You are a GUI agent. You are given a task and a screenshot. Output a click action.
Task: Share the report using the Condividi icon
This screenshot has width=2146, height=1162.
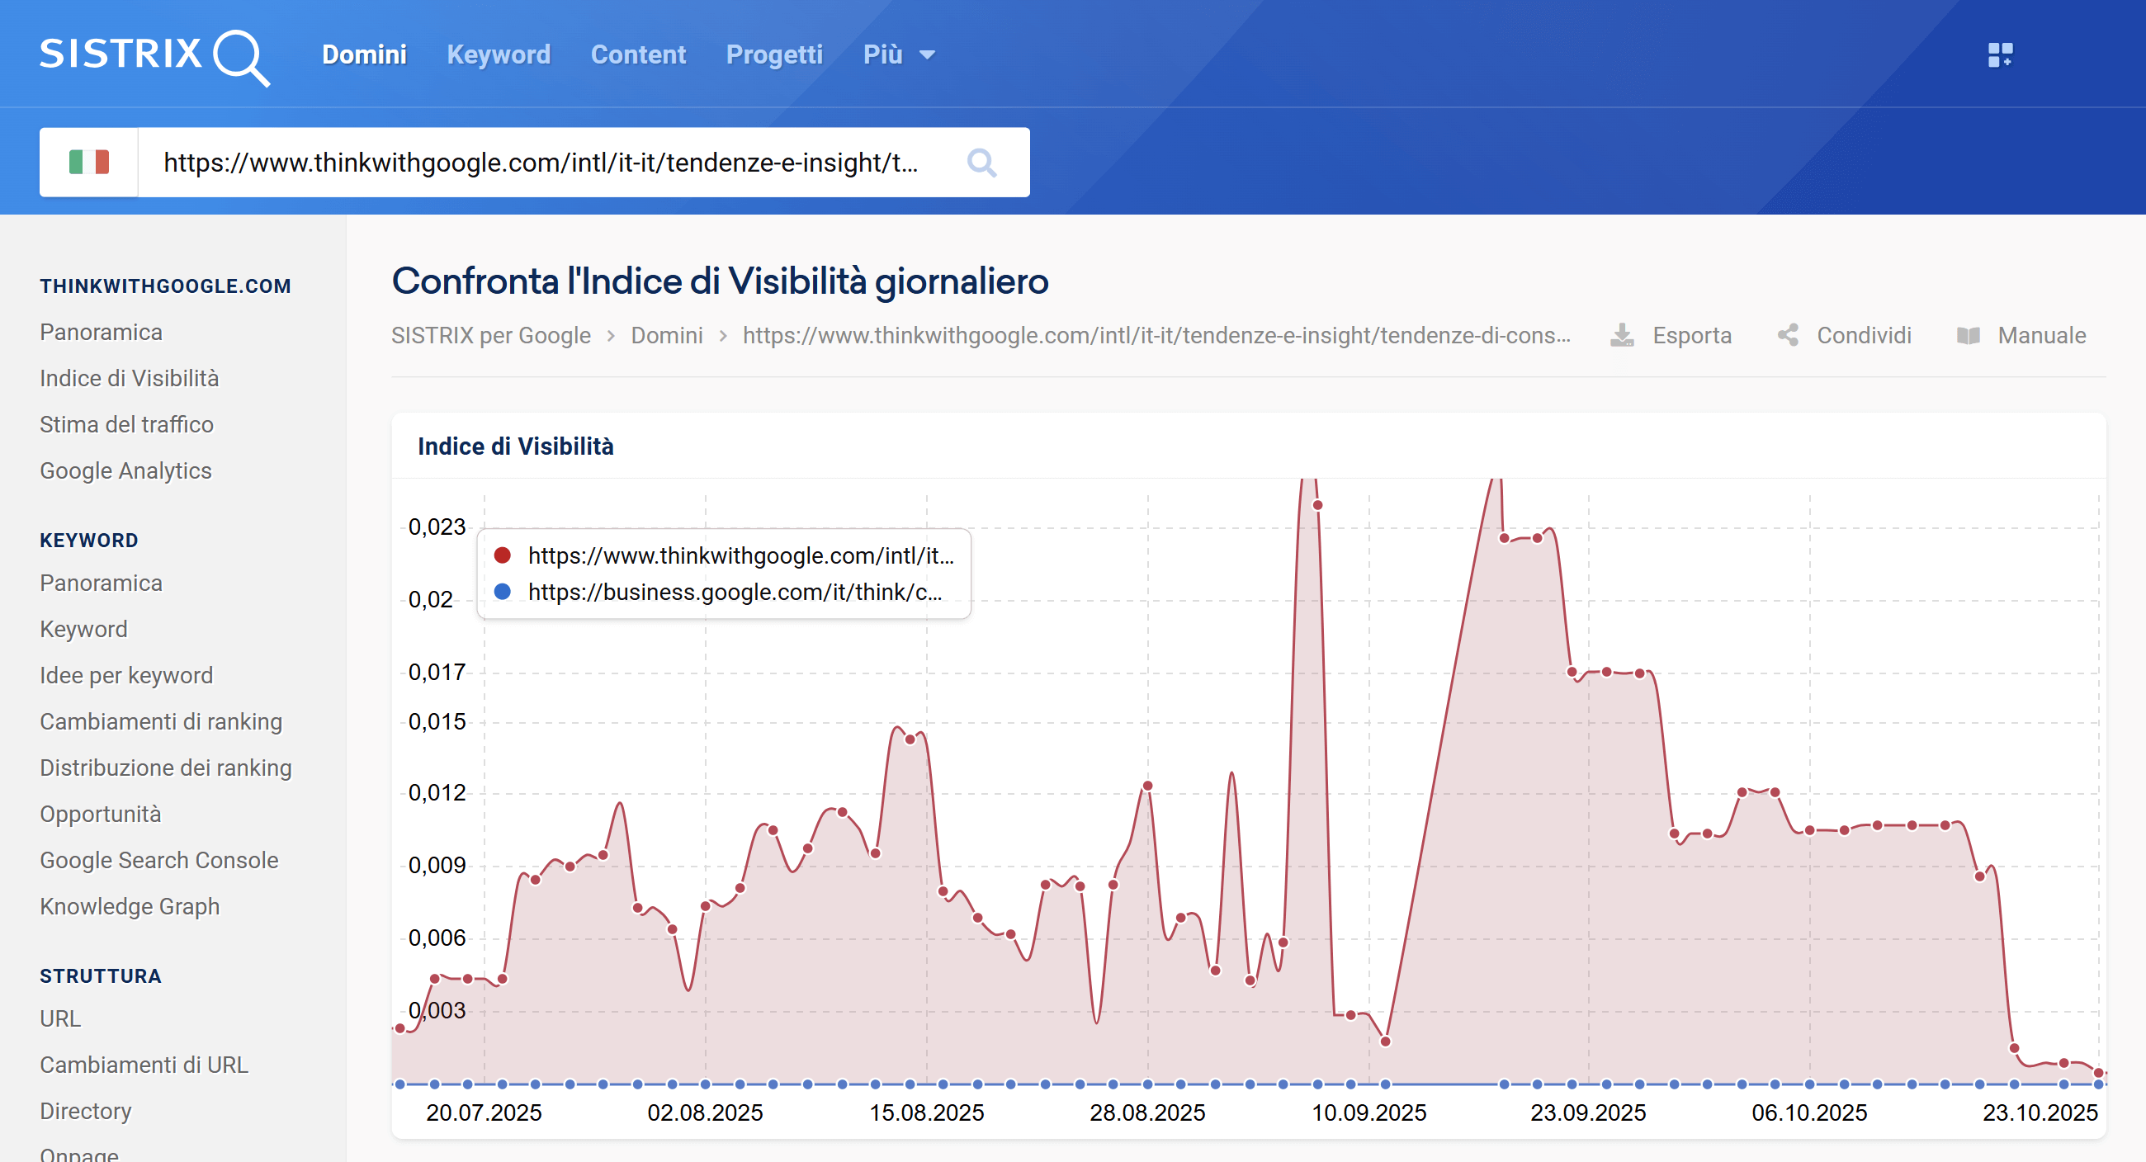point(1788,335)
